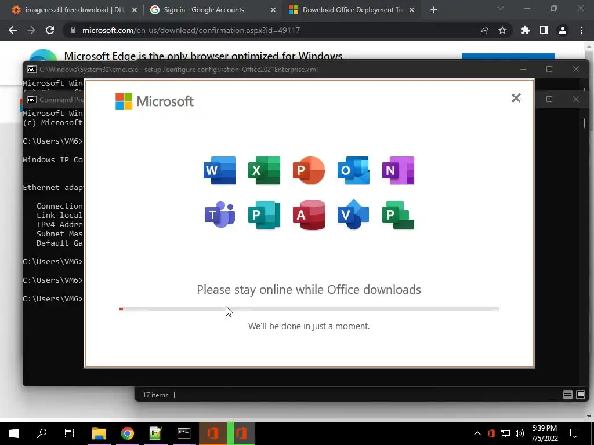The image size is (594, 445).
Task: Click the Teams icon in Office installer
Action: 219,214
